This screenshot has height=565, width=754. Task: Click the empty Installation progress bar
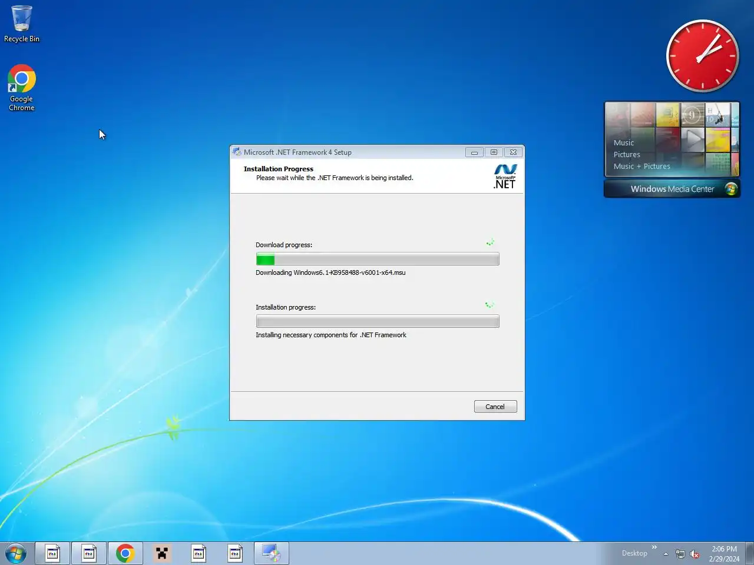pyautogui.click(x=378, y=321)
